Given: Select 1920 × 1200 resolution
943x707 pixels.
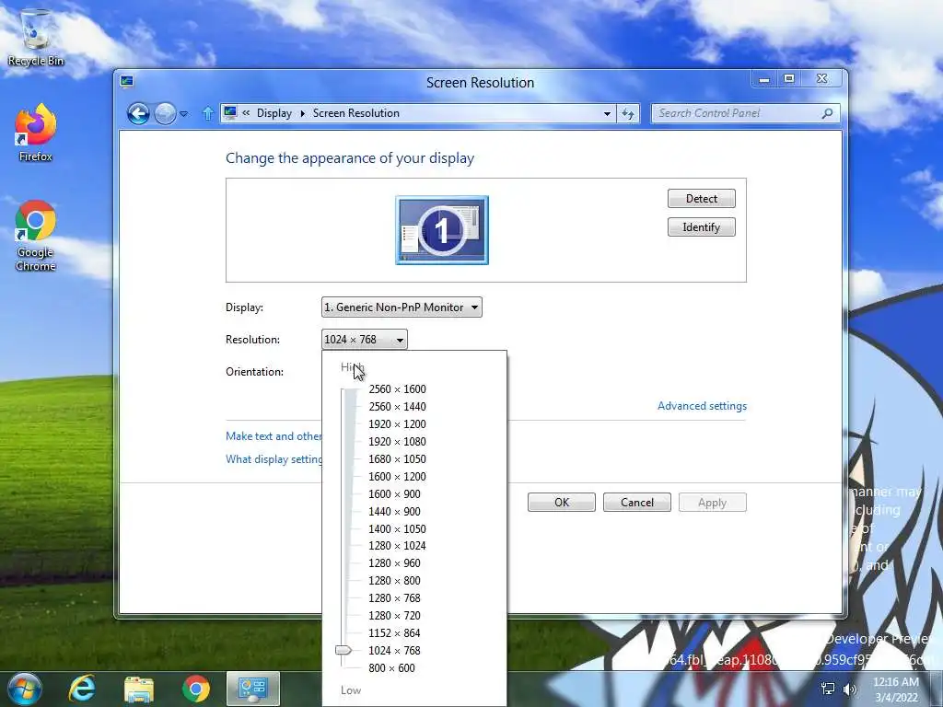Looking at the screenshot, I should (x=398, y=423).
